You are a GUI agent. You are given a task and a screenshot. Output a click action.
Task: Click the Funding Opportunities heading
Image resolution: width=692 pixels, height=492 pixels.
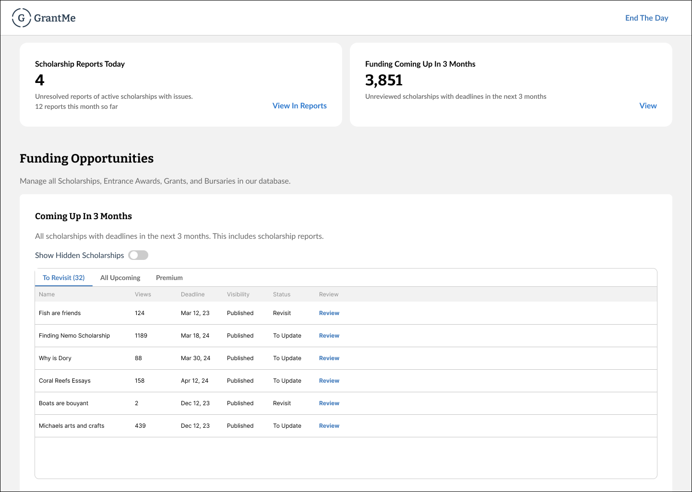coord(86,158)
